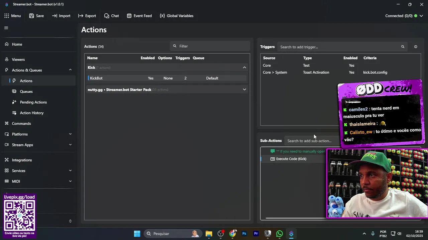This screenshot has height=240, width=428.
Task: Click the kick.bot.config criteria text
Action: pyautogui.click(x=375, y=72)
